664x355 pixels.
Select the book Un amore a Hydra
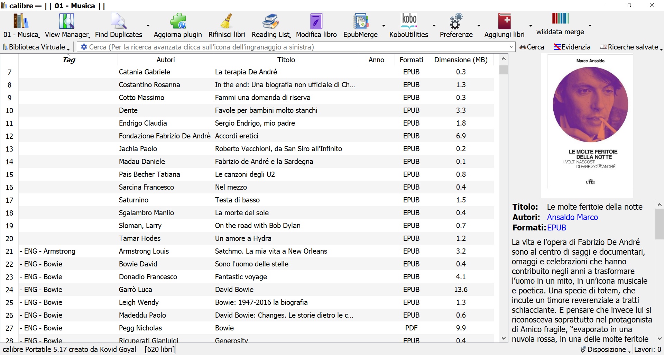(x=243, y=238)
